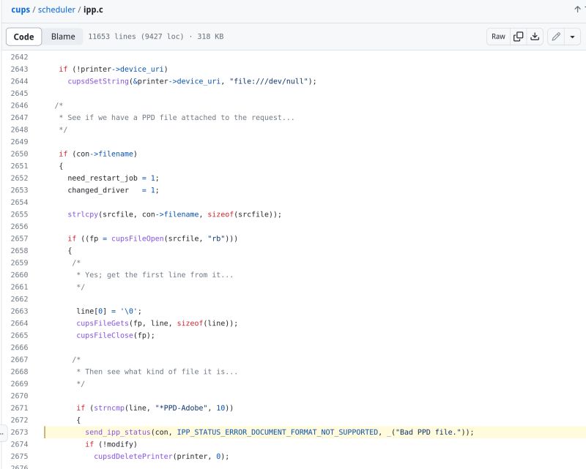Viewport: 586px width, 469px height.
Task: Toggle between Code and Blame display
Action: coord(62,36)
